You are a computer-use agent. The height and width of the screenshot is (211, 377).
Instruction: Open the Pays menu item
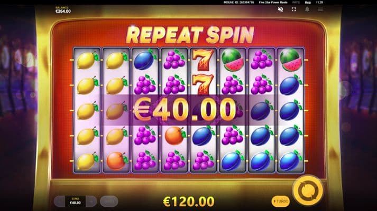pos(296,3)
